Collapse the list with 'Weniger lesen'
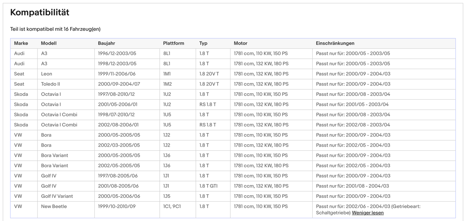 click(x=368, y=213)
